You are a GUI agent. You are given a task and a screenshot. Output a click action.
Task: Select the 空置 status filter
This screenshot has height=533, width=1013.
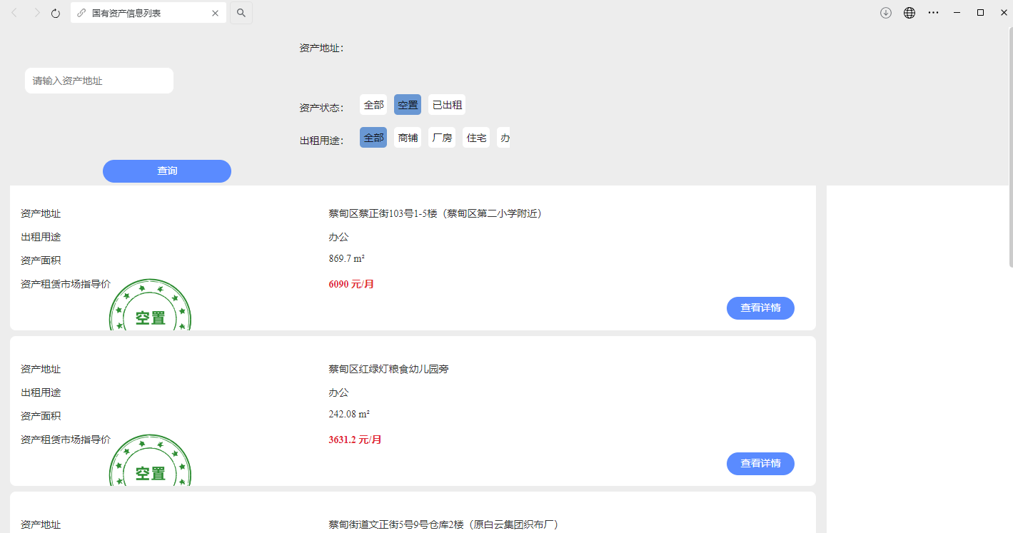coord(408,105)
